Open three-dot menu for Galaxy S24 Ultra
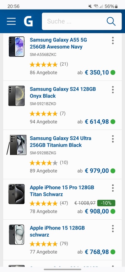Viewport: 125px width, 272px height. point(113,139)
